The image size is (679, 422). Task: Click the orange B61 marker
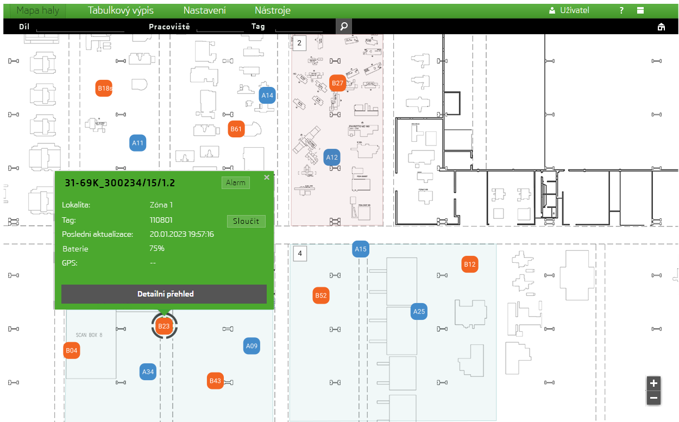236,129
